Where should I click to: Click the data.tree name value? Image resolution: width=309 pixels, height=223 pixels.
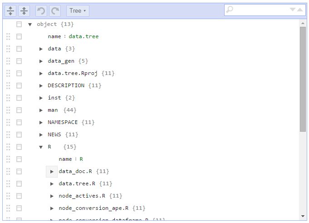point(83,36)
